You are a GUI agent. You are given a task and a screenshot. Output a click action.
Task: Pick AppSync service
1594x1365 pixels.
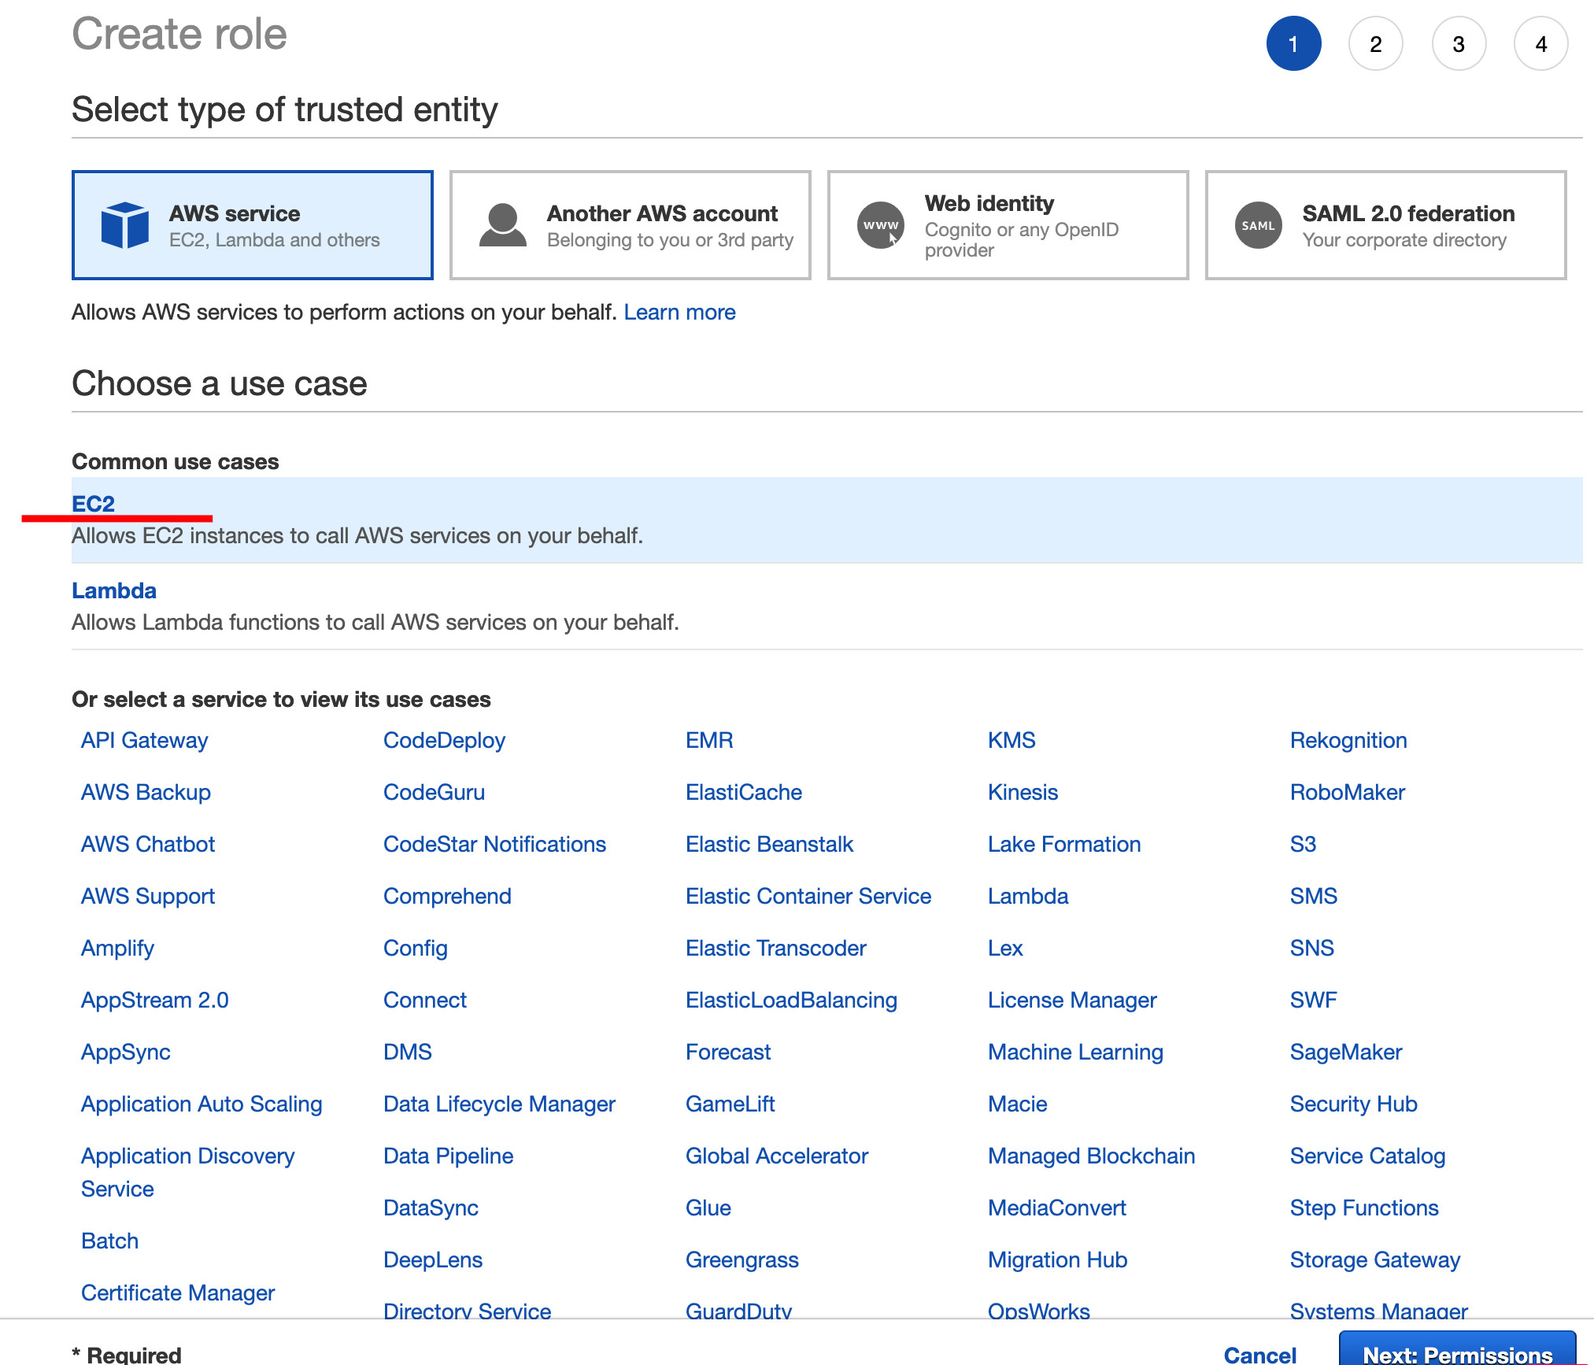coord(126,1052)
